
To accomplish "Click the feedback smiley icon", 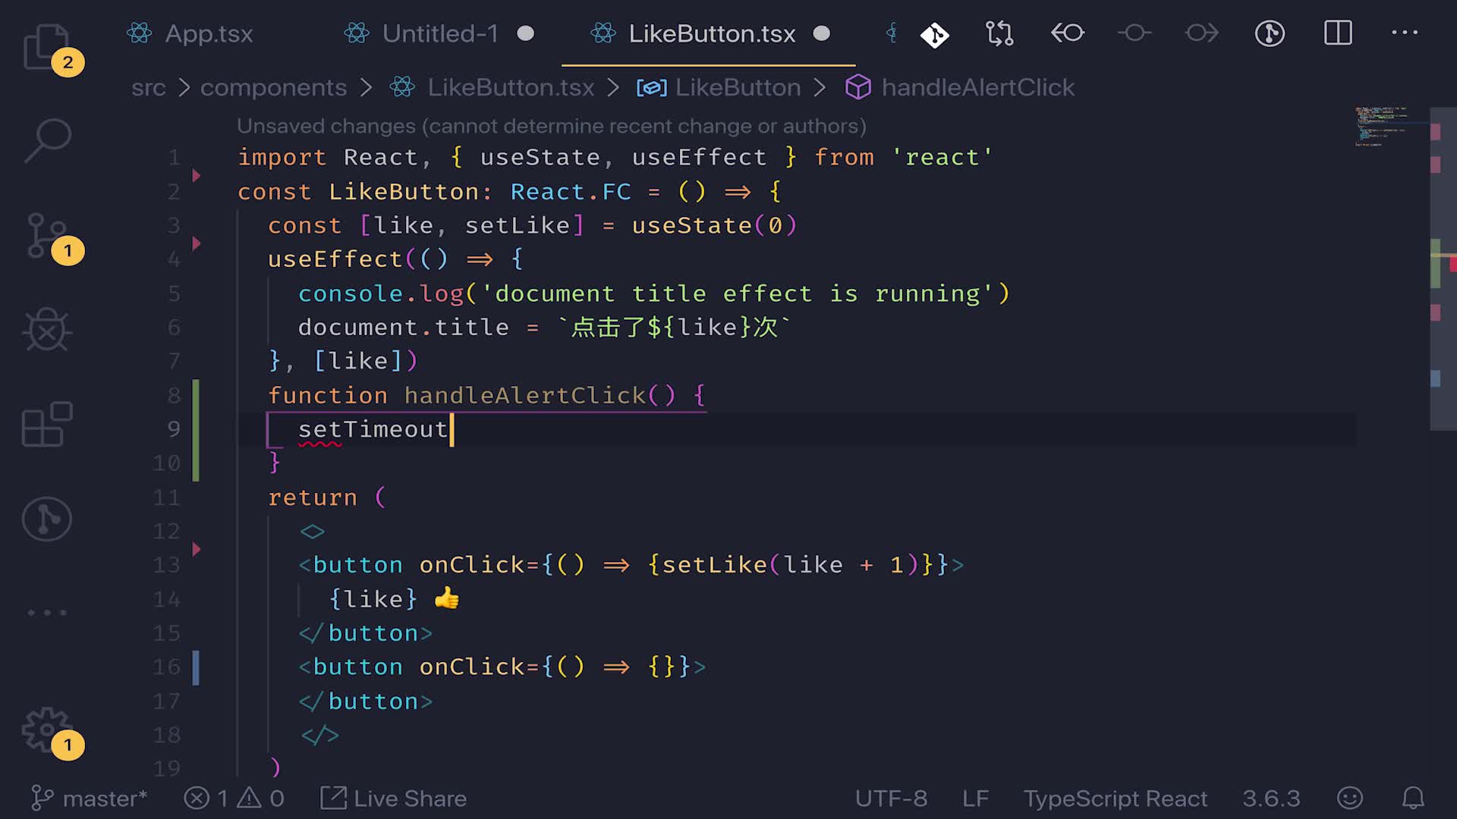I will 1350,799.
